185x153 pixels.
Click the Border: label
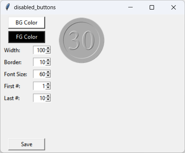13,62
